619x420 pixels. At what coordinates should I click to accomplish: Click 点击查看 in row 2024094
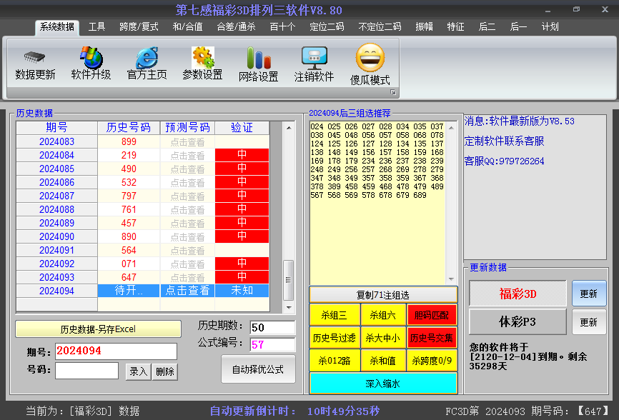point(187,291)
